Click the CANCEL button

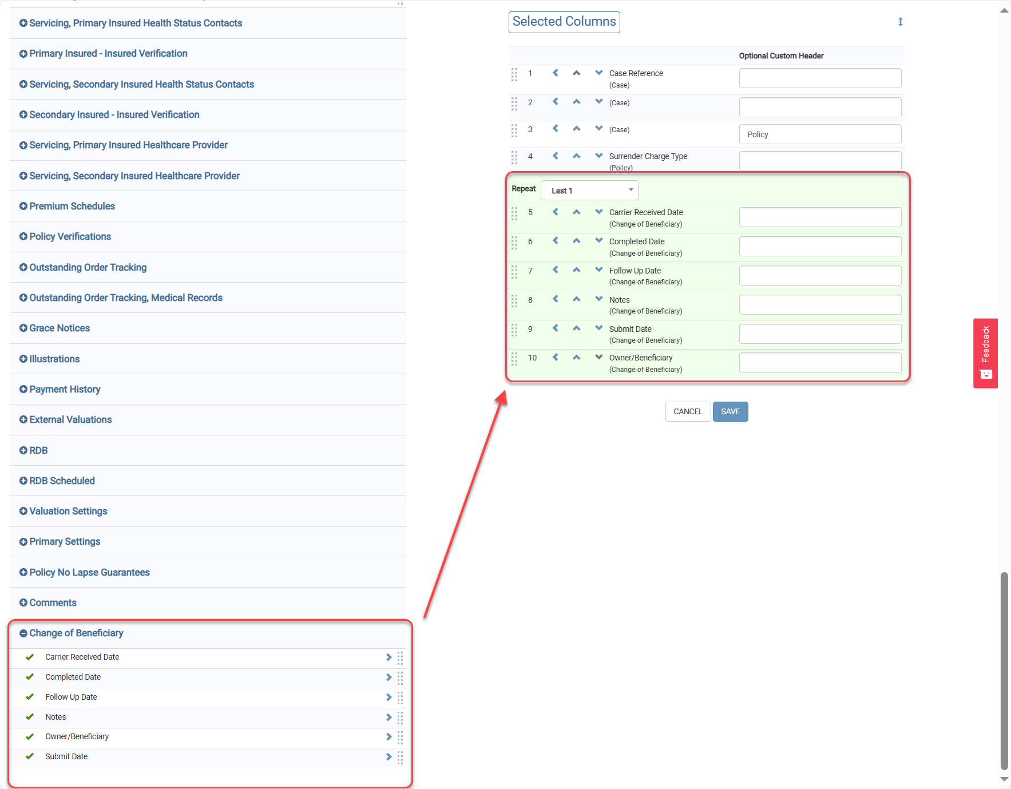point(688,411)
